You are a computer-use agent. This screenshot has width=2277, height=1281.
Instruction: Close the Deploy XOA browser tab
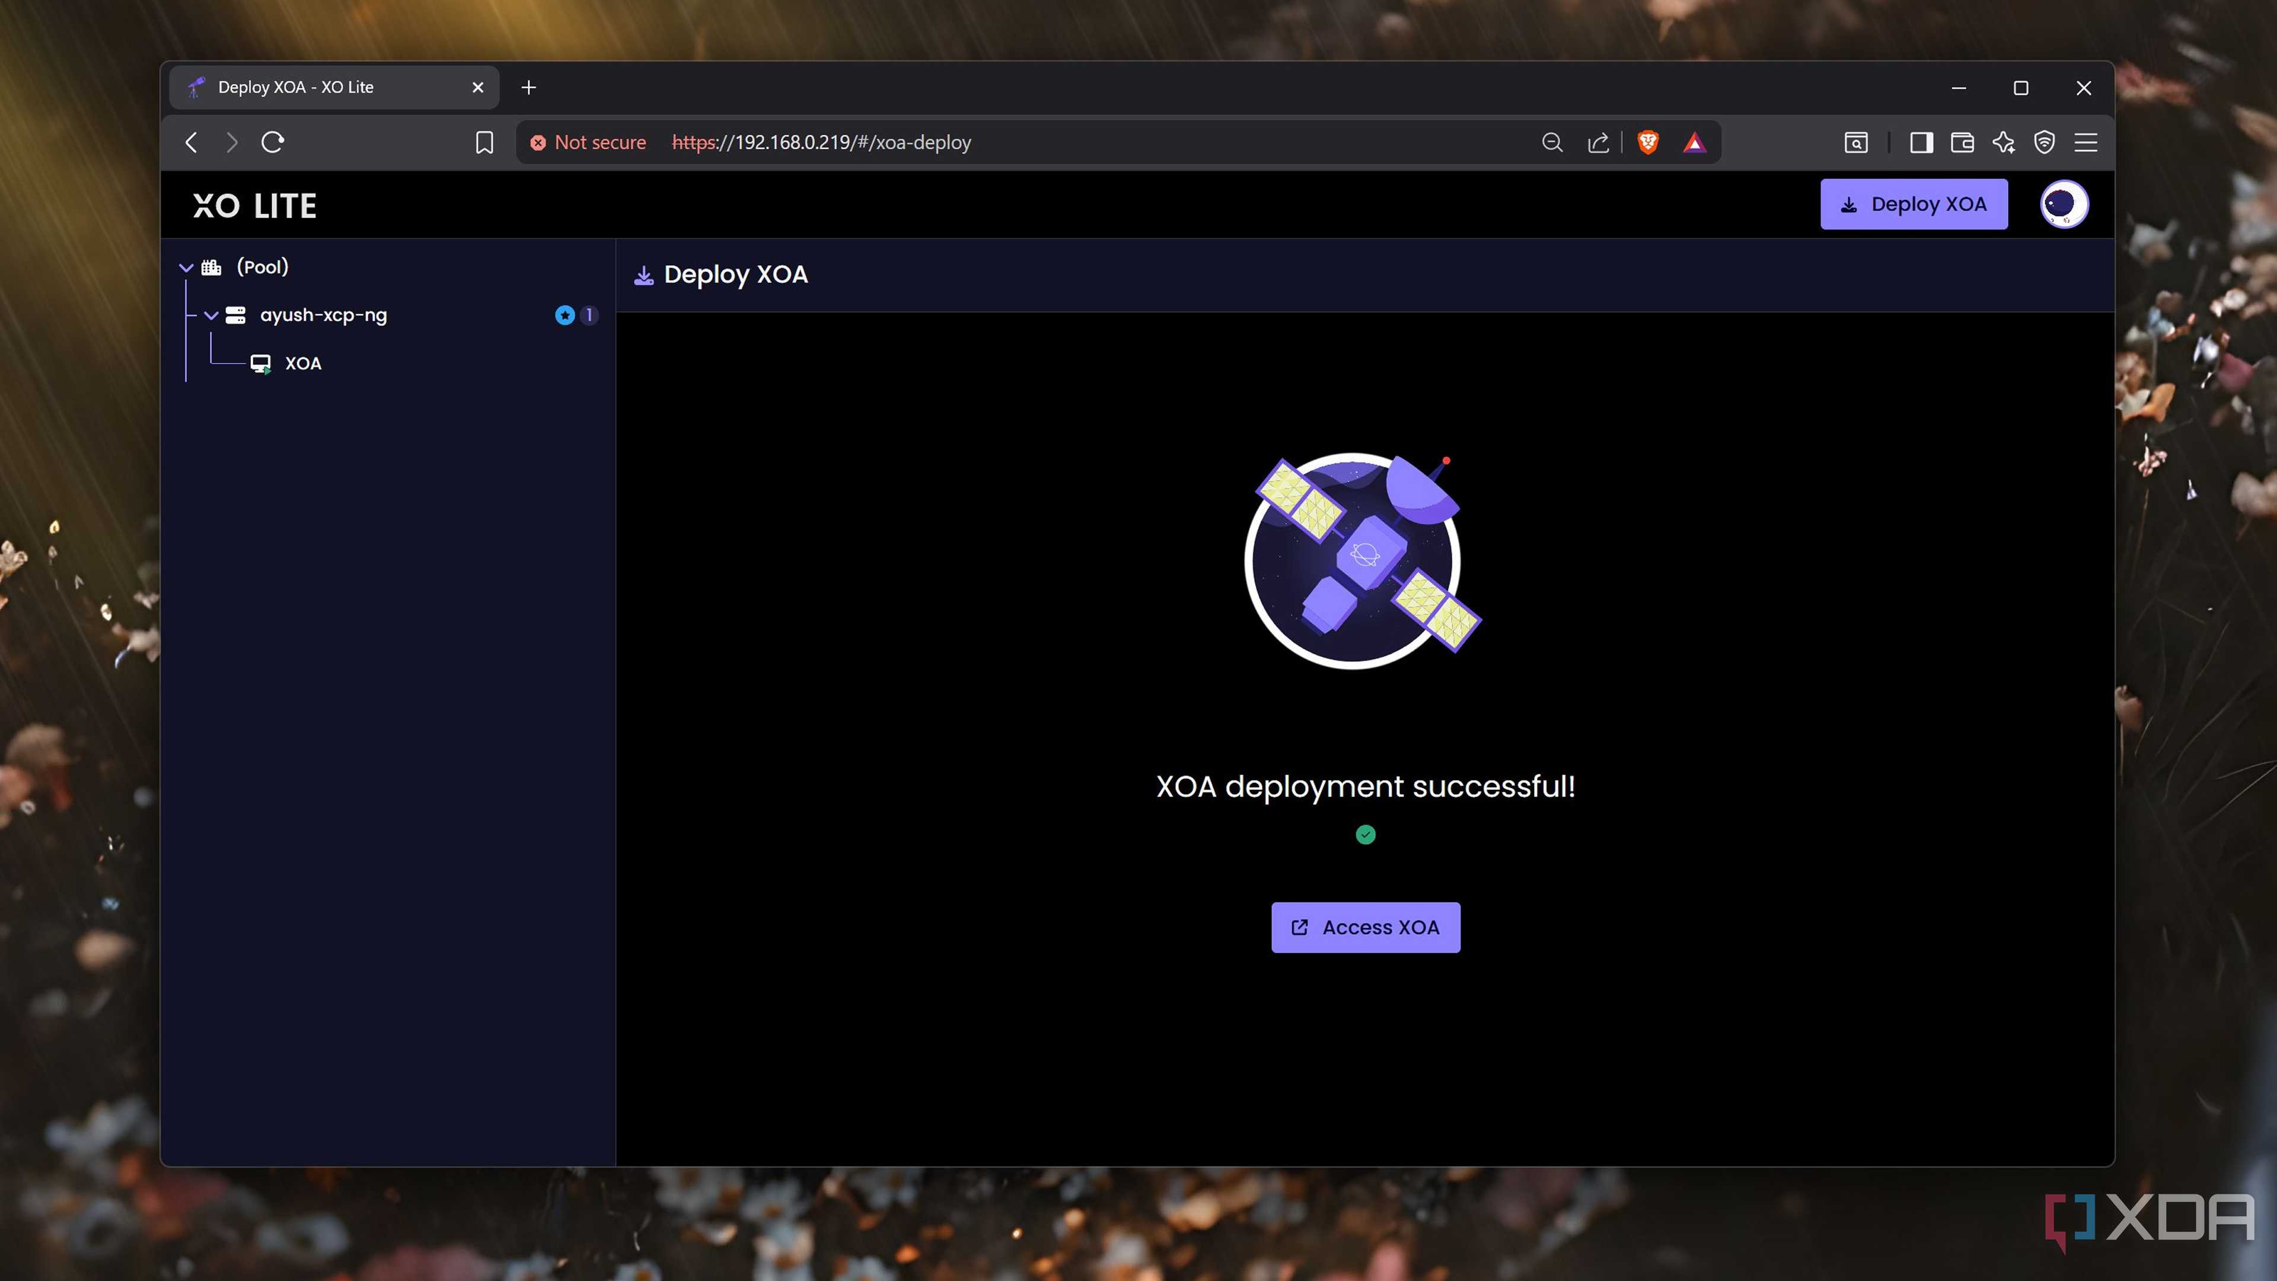(478, 88)
